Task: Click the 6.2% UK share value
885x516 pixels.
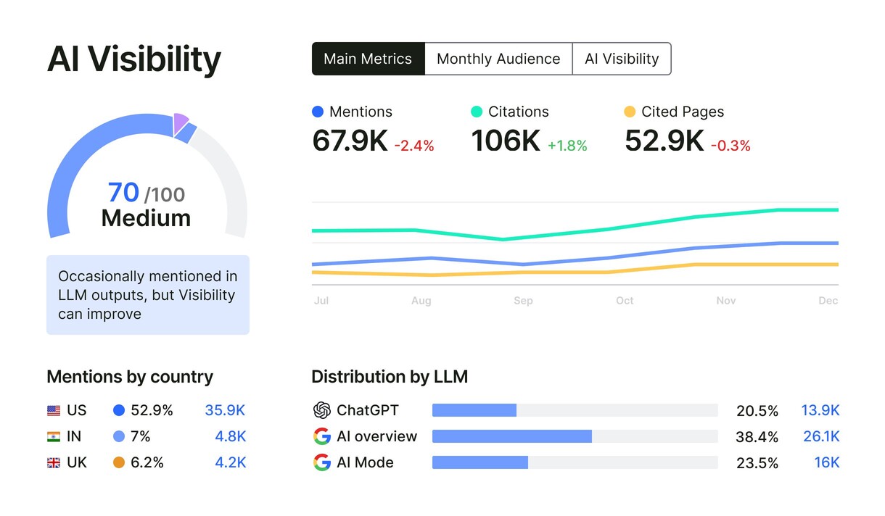Action: 147,462
